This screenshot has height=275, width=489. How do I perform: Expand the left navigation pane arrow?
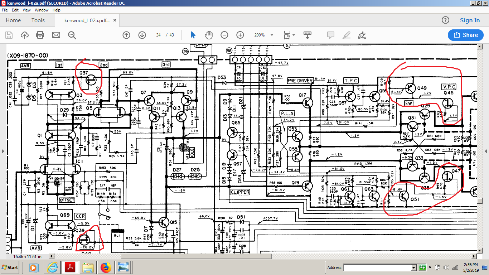coord(3,151)
